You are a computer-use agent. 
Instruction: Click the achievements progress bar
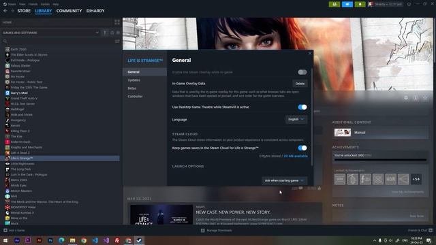pos(380,160)
